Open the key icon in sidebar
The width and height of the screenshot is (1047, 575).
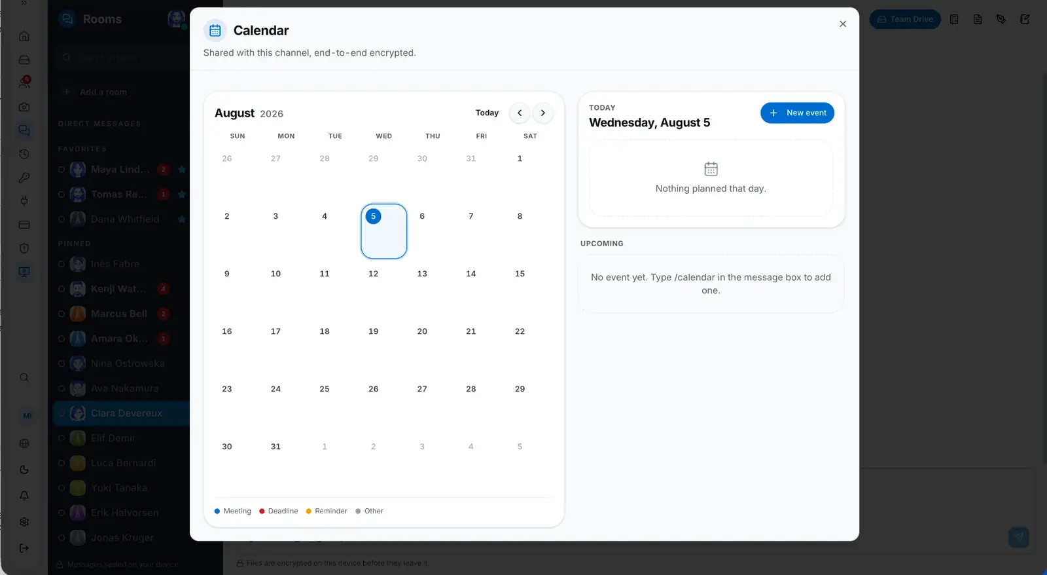point(24,177)
